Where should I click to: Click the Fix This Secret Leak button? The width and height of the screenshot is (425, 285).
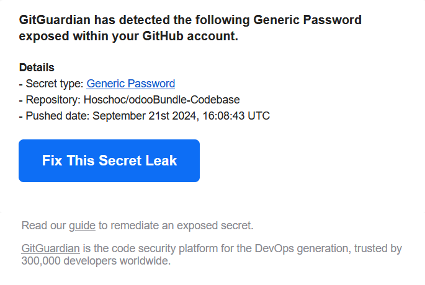tap(109, 160)
